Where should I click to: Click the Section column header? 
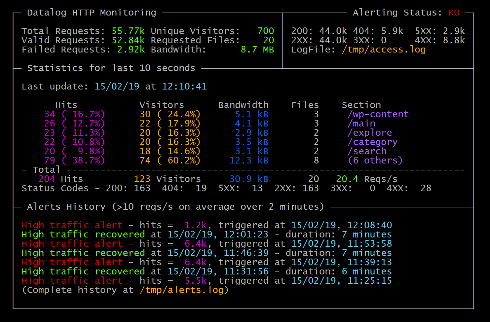tap(361, 105)
